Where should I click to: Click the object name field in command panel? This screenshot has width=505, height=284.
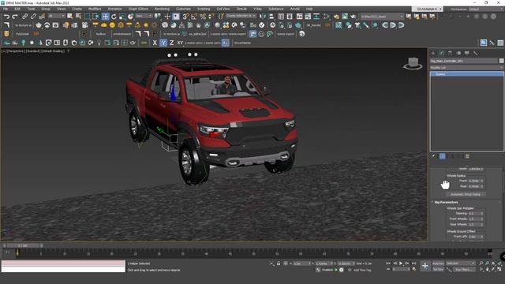pyautogui.click(x=463, y=61)
